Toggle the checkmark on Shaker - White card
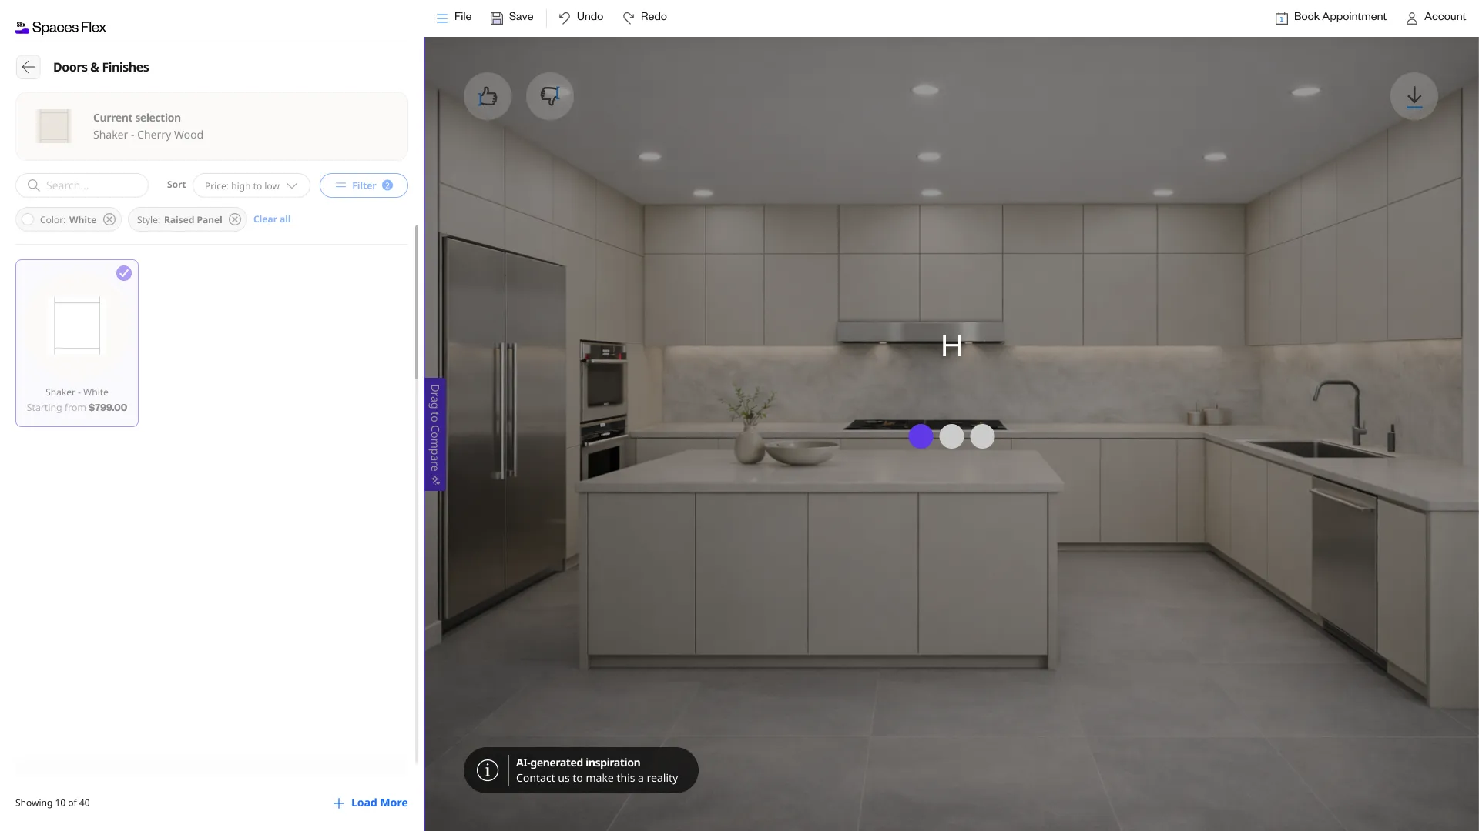 pos(124,273)
